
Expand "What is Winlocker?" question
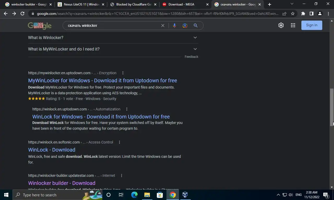(x=113, y=37)
